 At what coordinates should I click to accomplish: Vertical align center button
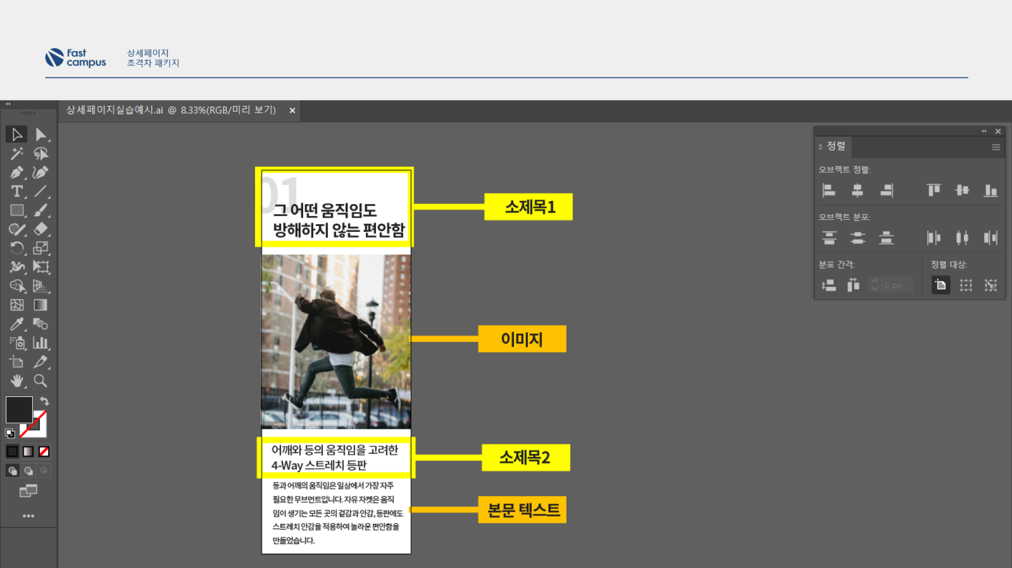[962, 191]
